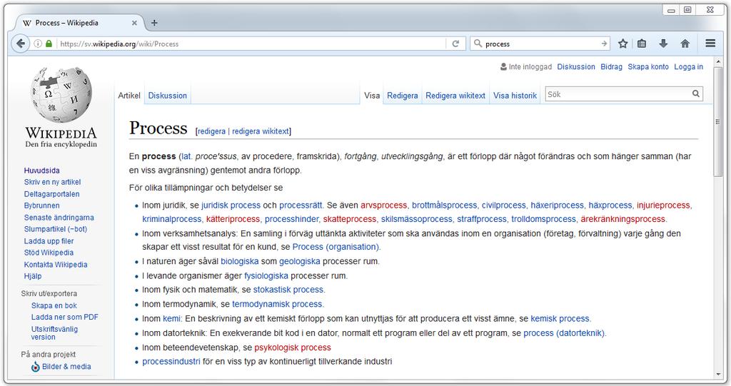The image size is (731, 386).
Task: Open the hamburger menu of the browser
Action: click(710, 44)
